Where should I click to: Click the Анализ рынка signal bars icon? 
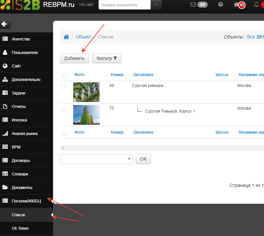pos(5,133)
